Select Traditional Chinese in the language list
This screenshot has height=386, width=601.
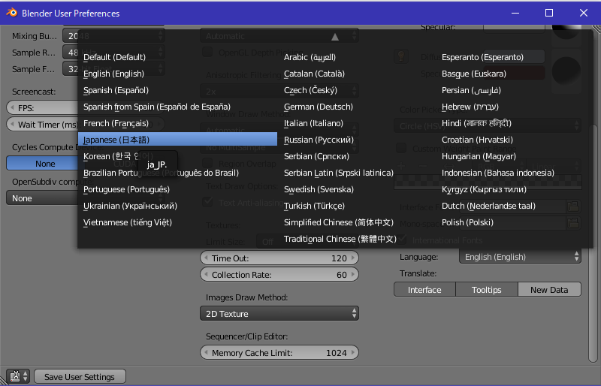[340, 239]
